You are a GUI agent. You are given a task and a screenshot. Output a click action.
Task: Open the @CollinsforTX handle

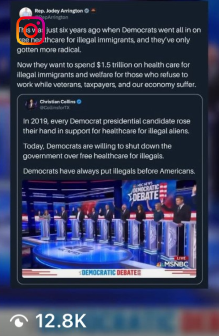[55, 107]
